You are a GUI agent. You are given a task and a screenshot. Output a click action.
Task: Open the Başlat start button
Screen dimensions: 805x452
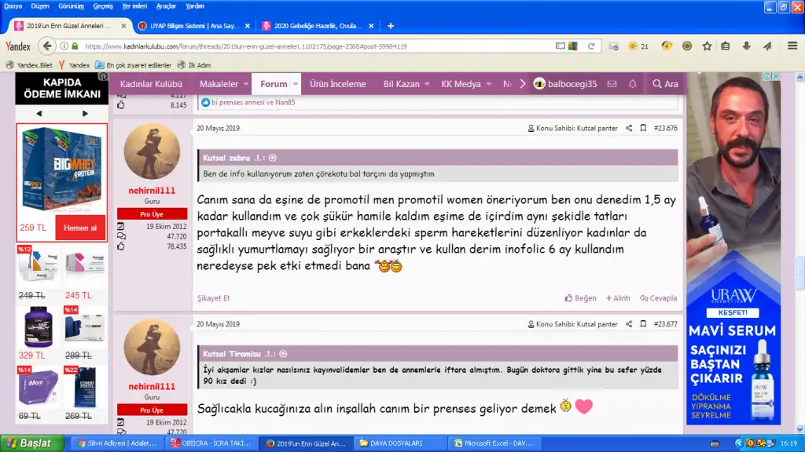(31, 443)
